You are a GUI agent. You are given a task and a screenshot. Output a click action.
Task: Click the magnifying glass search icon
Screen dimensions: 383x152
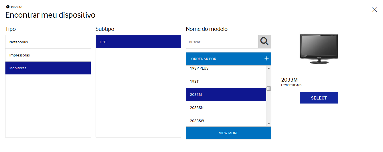(264, 42)
